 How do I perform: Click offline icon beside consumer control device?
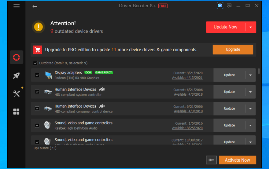[x=101, y=106]
